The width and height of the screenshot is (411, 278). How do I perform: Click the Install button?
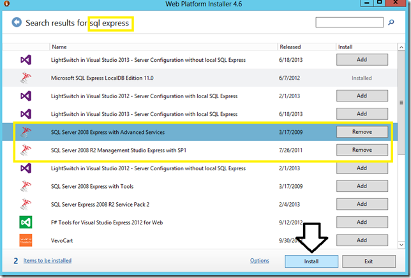[311, 261]
